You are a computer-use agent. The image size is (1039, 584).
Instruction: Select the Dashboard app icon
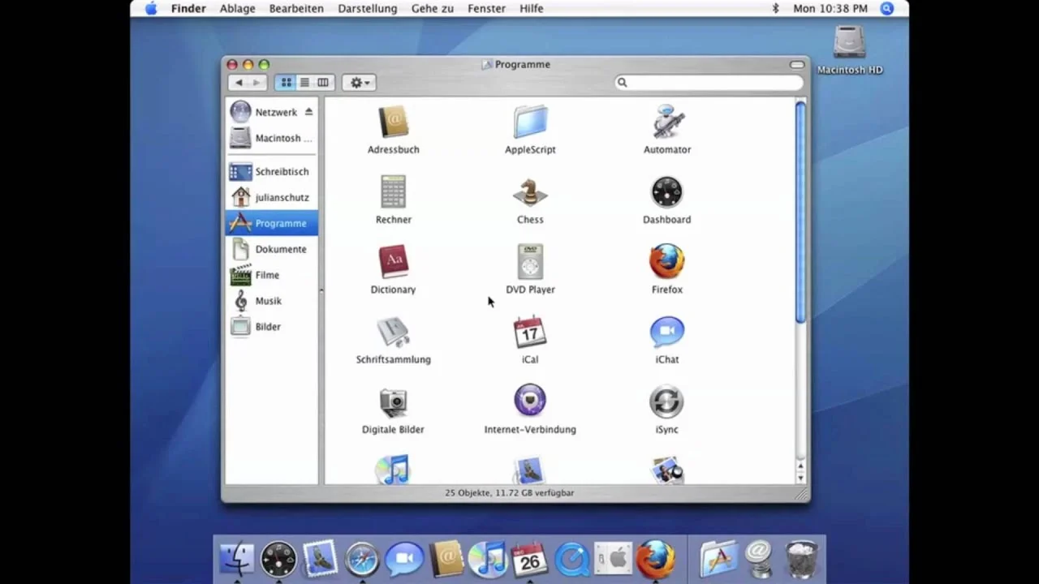coord(667,192)
